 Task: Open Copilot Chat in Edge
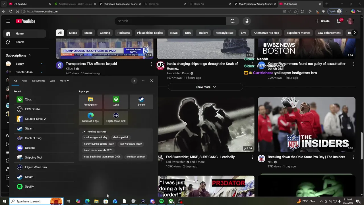356,11
